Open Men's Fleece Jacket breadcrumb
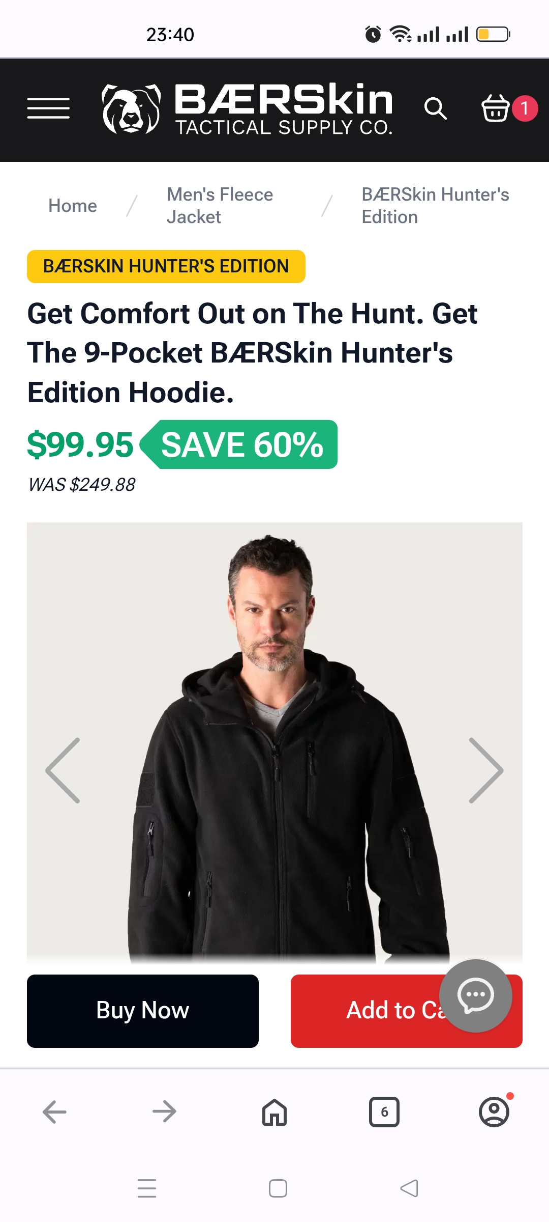Image resolution: width=549 pixels, height=1222 pixels. [220, 206]
